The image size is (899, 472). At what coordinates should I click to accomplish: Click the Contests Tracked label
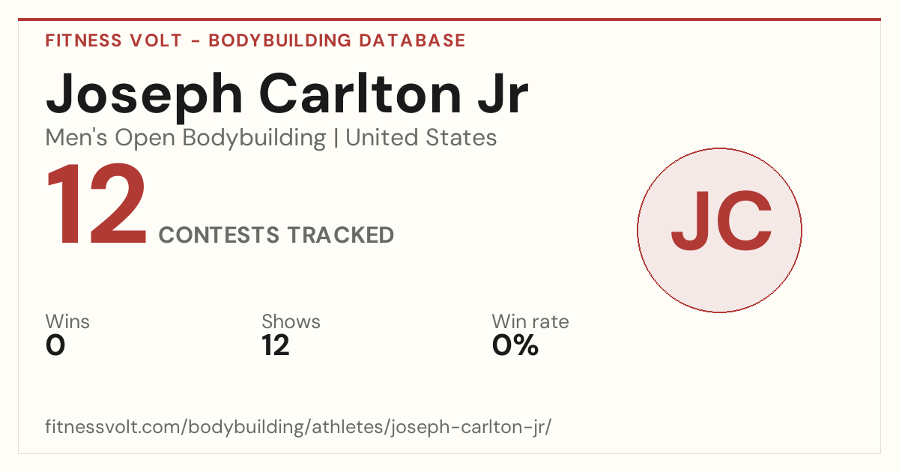point(276,235)
